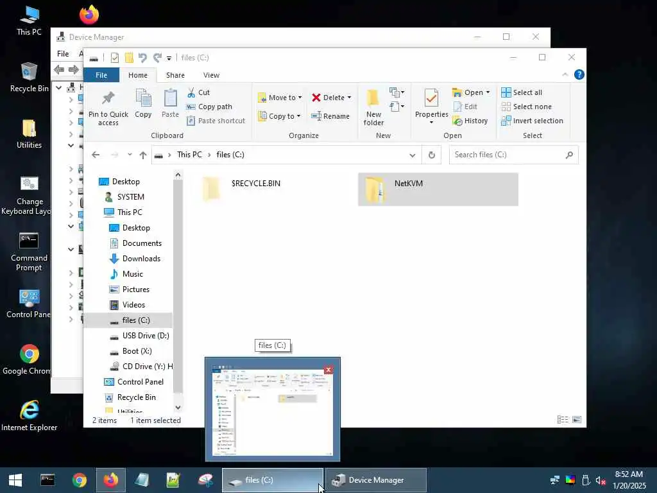Click Redo in quick access toolbar

pyautogui.click(x=157, y=57)
